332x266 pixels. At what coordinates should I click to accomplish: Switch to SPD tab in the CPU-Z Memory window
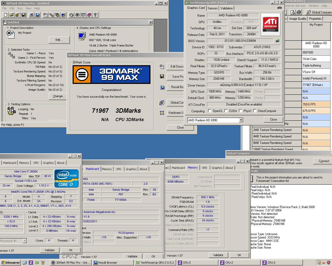click(x=205, y=168)
